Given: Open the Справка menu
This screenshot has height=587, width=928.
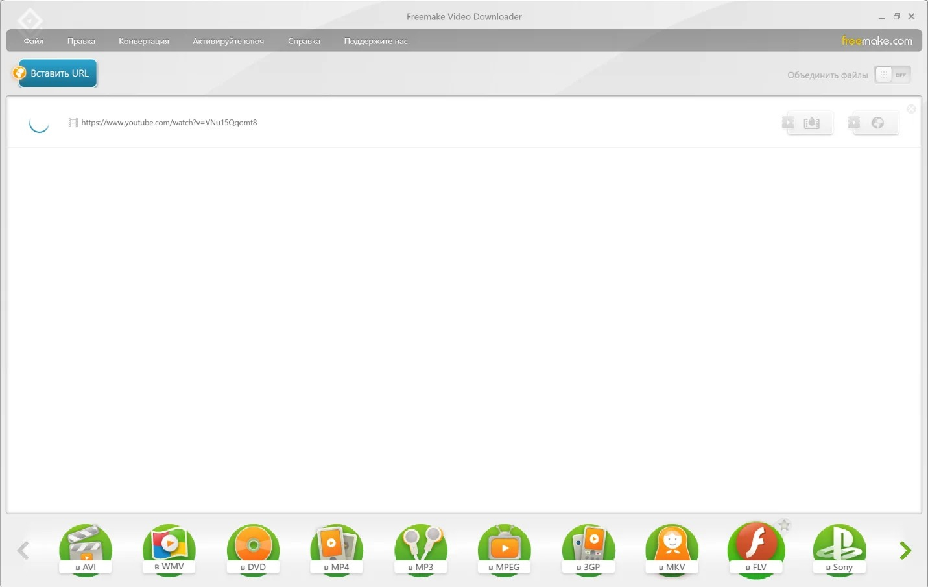Looking at the screenshot, I should tap(304, 41).
